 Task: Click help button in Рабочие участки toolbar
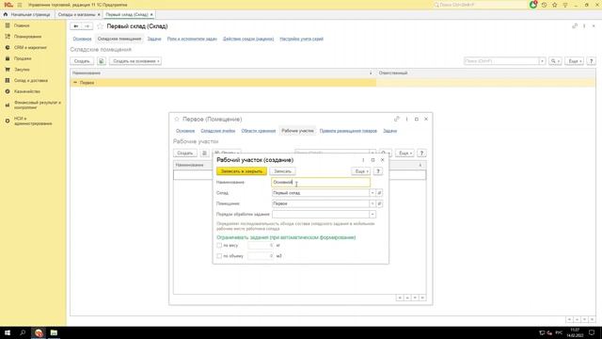pyautogui.click(x=421, y=153)
